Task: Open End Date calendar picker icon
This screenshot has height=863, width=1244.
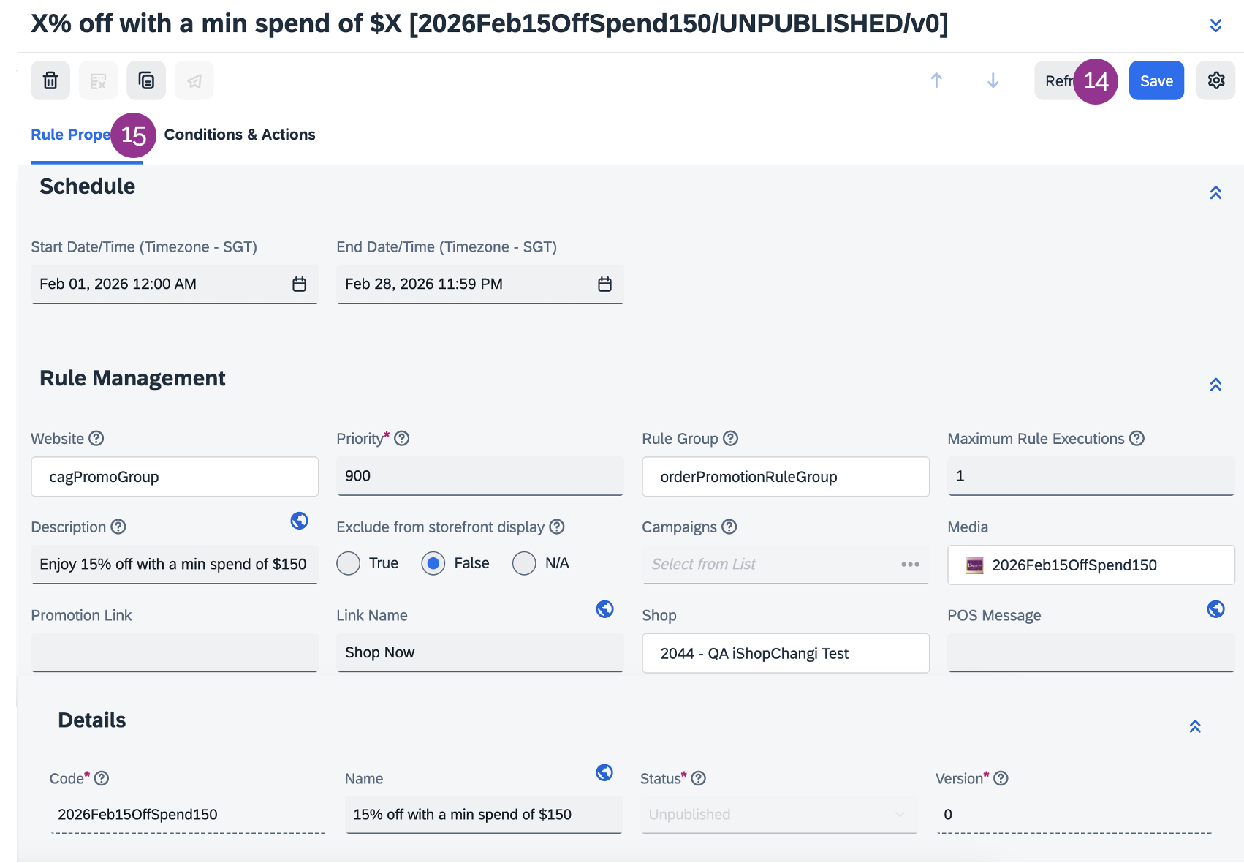Action: coord(604,284)
